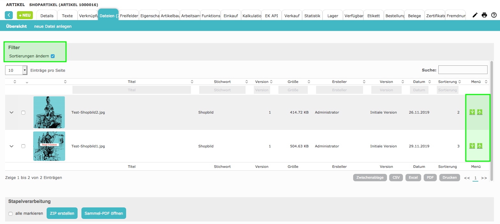Open the Statistik tab

coord(312,16)
